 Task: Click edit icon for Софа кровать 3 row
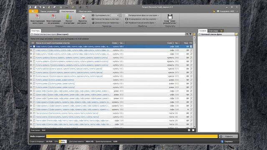pos(191,110)
